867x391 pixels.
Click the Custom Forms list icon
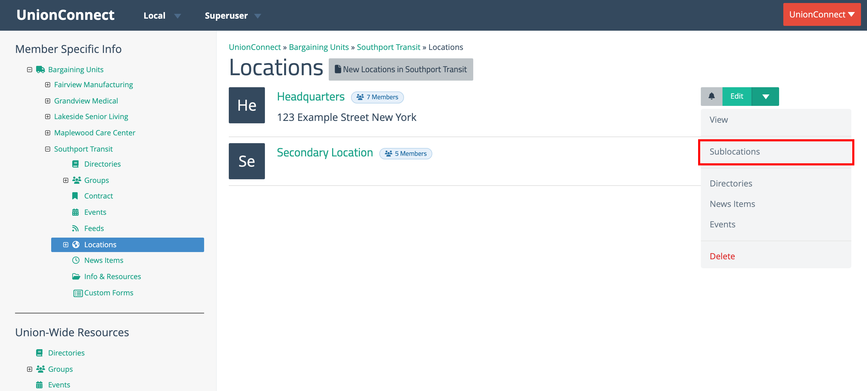coord(78,293)
